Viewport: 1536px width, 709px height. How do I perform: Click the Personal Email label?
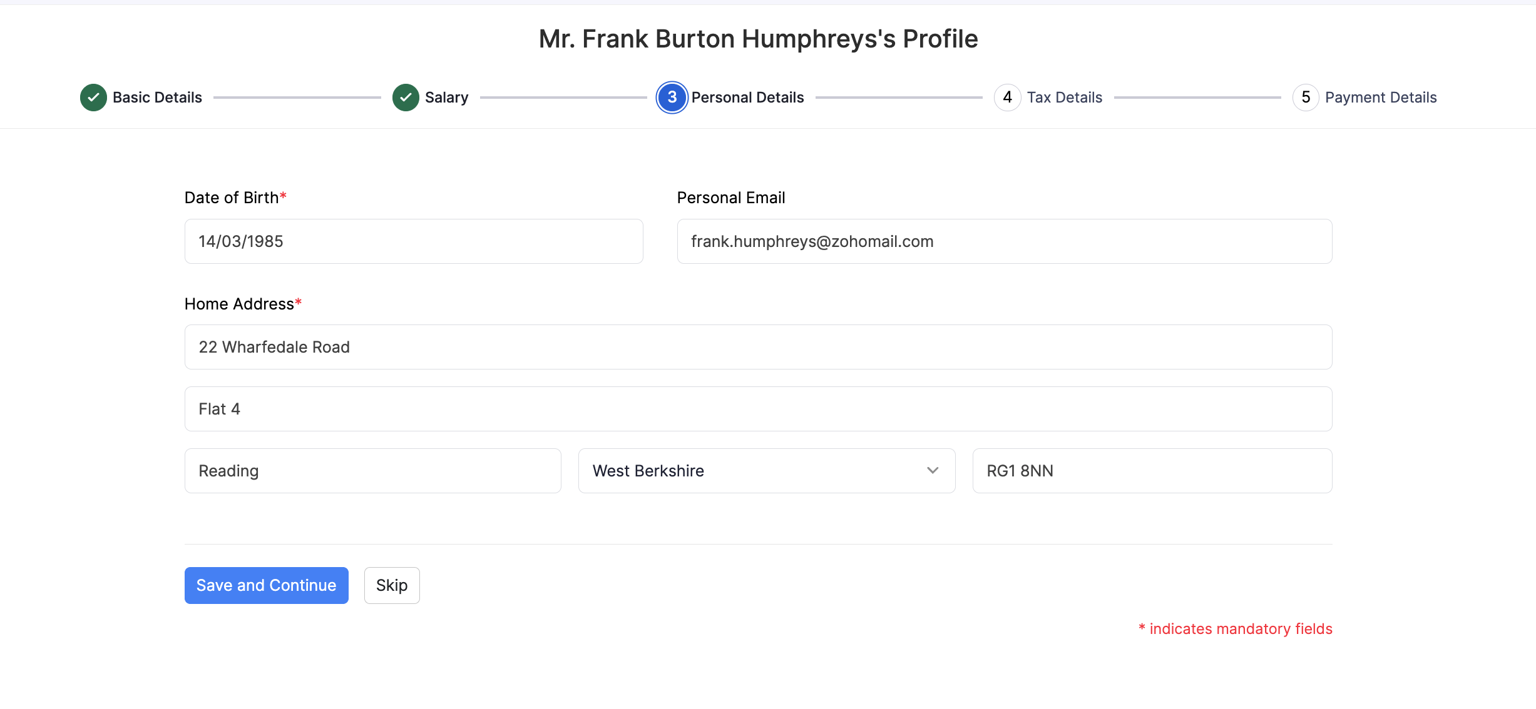[x=730, y=198]
